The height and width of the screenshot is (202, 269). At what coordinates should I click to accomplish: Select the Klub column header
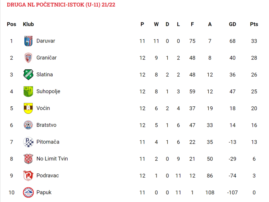click(28, 24)
